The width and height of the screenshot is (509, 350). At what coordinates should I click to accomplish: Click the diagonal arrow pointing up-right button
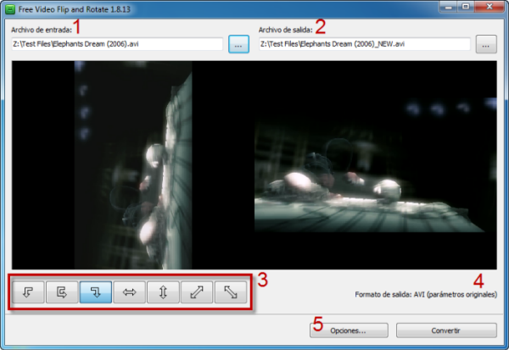197,292
